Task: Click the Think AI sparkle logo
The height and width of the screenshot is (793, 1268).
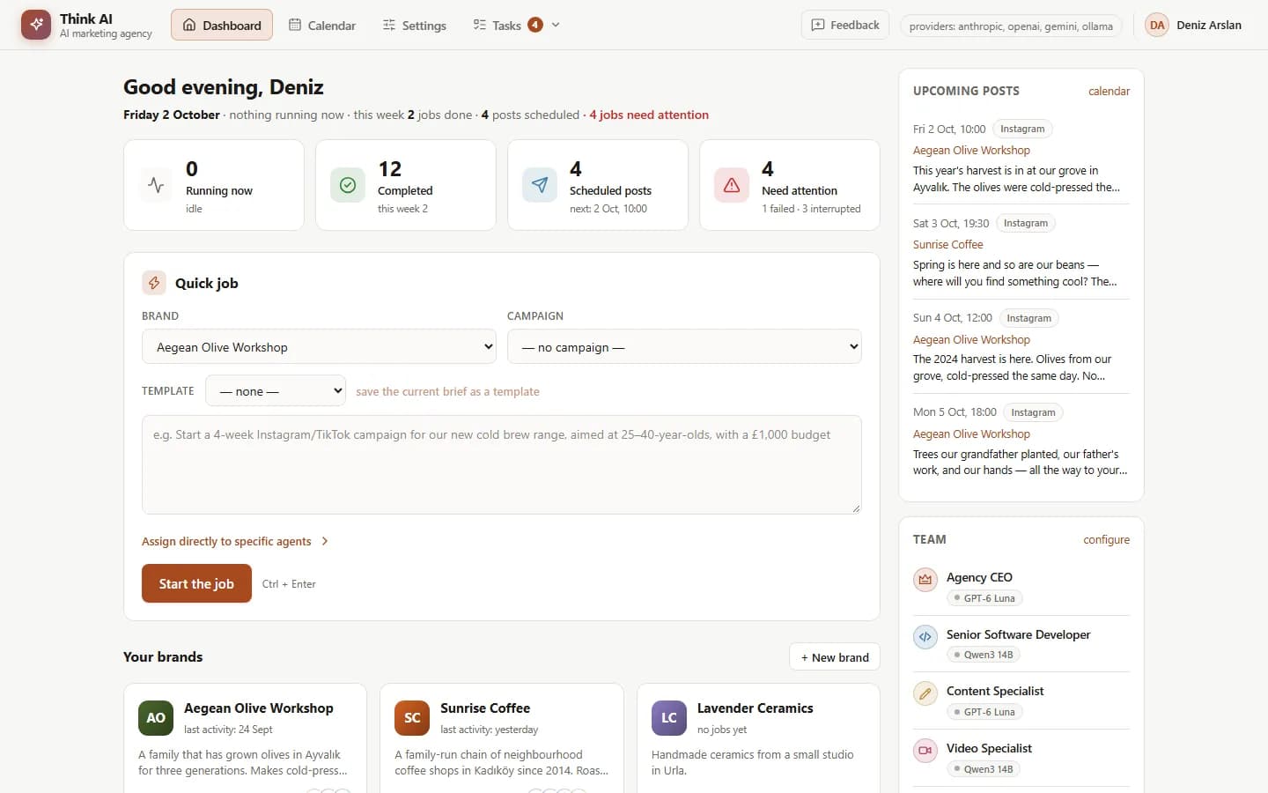Action: (36, 25)
